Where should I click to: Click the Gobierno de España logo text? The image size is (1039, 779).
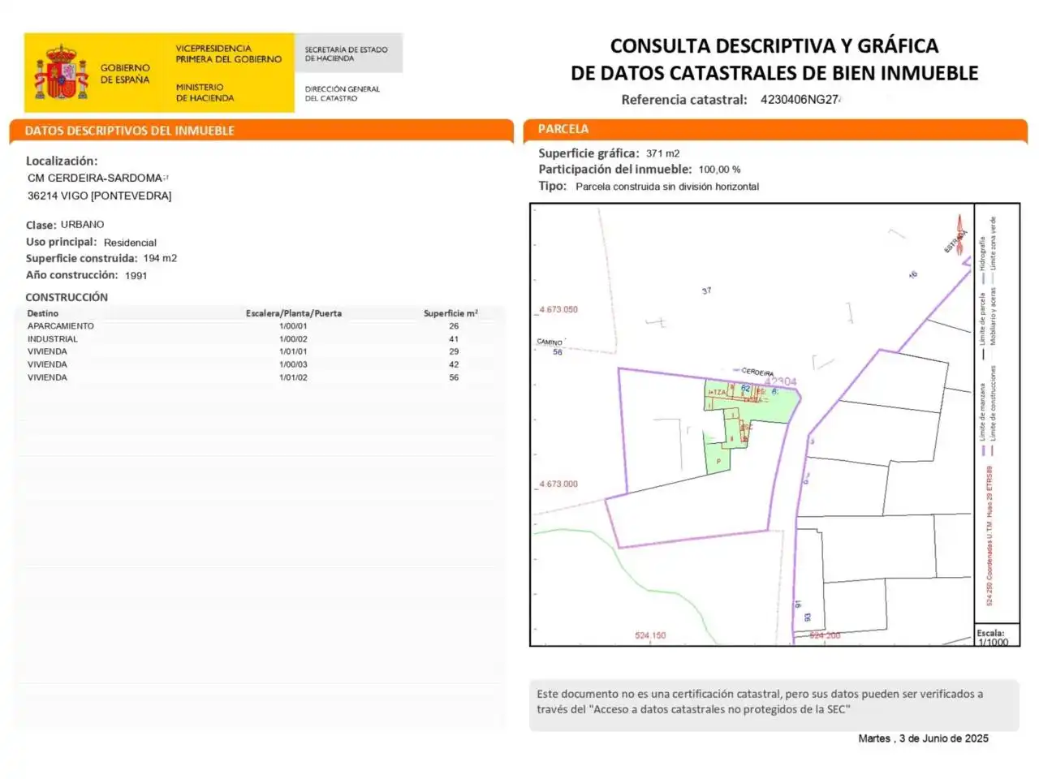coord(125,74)
